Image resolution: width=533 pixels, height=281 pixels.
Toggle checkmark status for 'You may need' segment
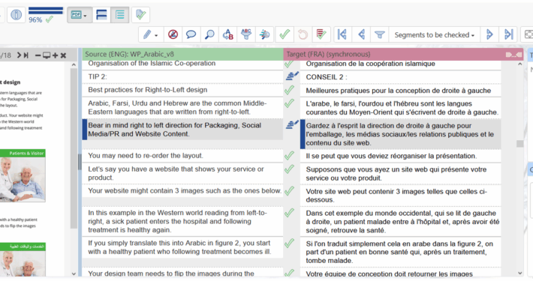point(289,156)
